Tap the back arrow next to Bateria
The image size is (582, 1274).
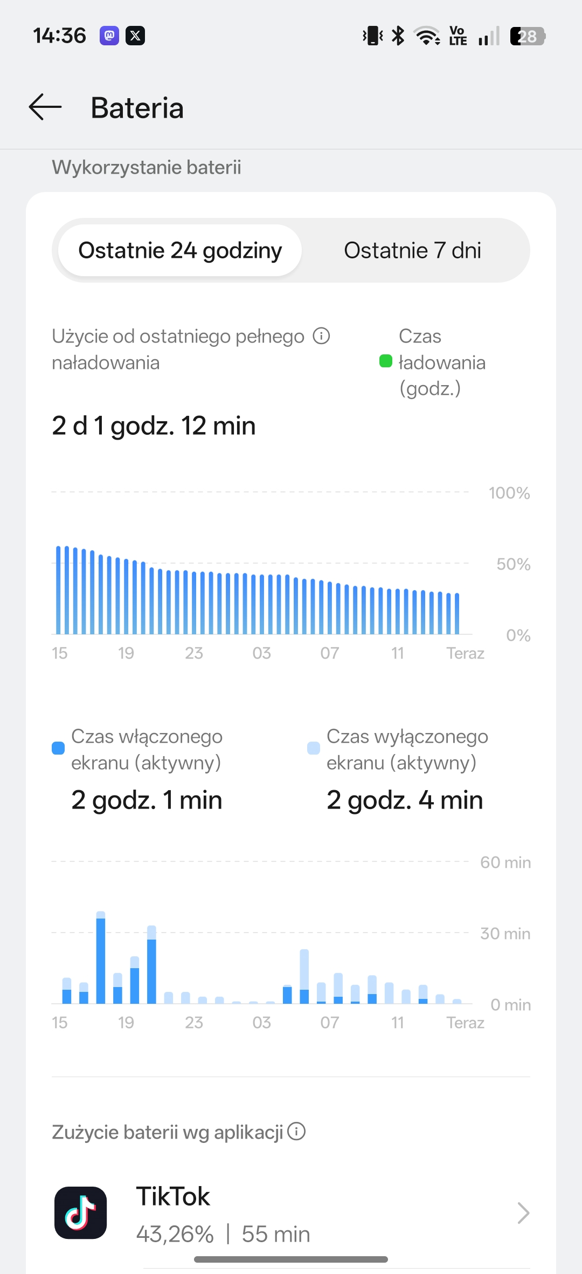click(x=45, y=107)
